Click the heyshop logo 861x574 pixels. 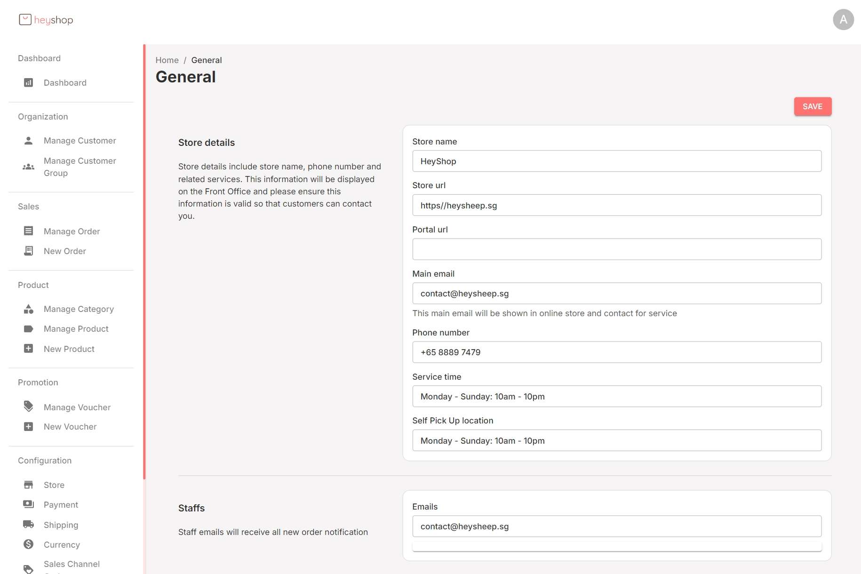(46, 20)
